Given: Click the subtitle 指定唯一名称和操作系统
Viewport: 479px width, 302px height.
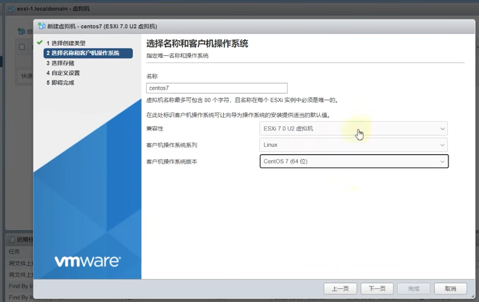Looking at the screenshot, I should (178, 56).
